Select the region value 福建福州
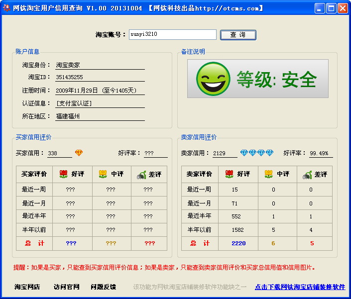 click(68, 116)
